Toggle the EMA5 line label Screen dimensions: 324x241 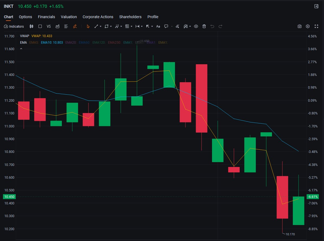[34, 42]
